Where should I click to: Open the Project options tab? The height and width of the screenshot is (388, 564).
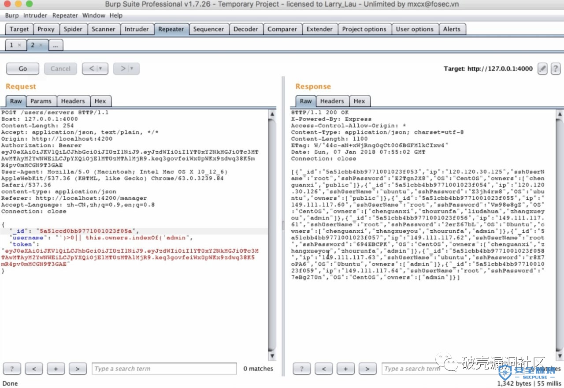364,29
